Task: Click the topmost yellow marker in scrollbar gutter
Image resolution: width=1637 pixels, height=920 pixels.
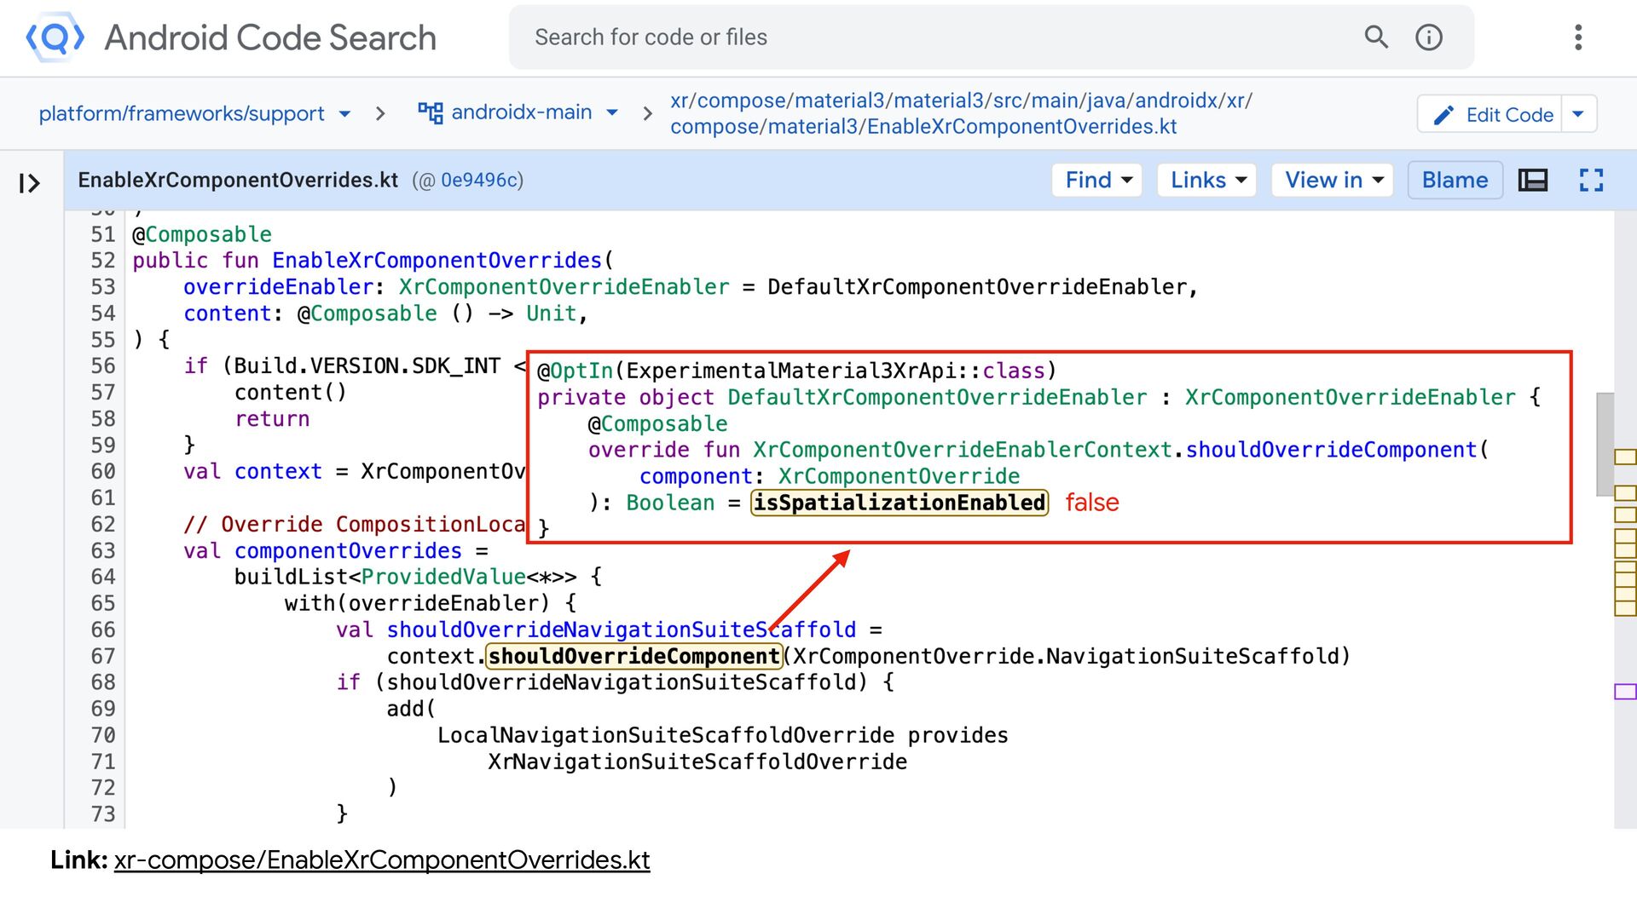Action: (1625, 457)
